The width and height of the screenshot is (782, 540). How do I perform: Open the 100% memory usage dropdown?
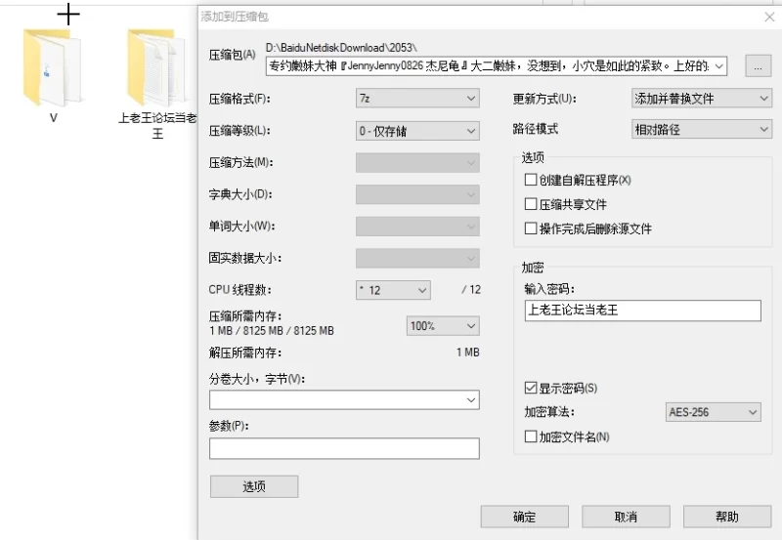(443, 326)
